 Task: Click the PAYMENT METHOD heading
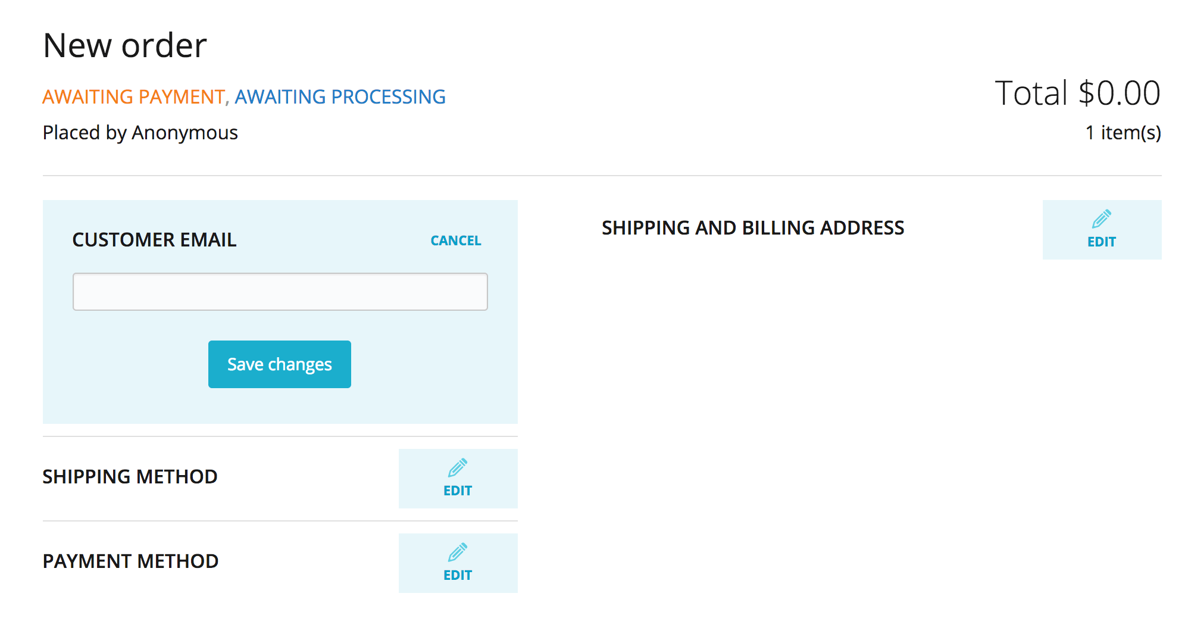(130, 561)
